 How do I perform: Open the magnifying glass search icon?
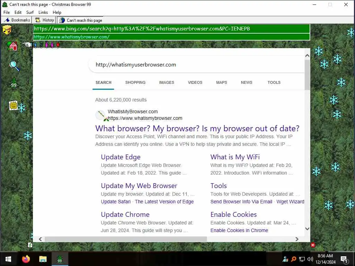point(15,66)
